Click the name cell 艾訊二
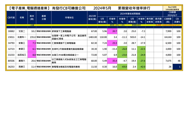The image size is (186, 131). (22, 31)
